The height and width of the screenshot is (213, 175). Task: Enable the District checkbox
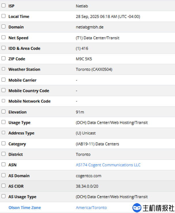pos(3,154)
